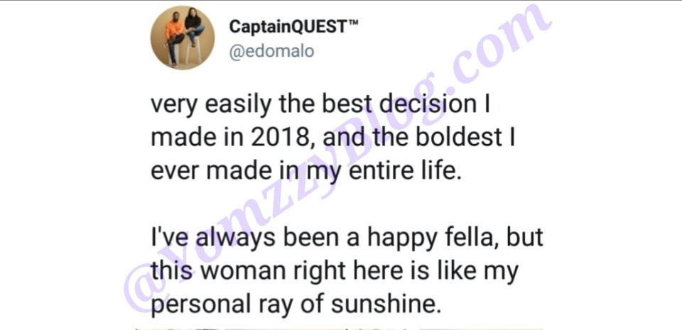Click the CaptainQUEST™ display name
Image resolution: width=682 pixels, height=330 pixels.
point(294,28)
